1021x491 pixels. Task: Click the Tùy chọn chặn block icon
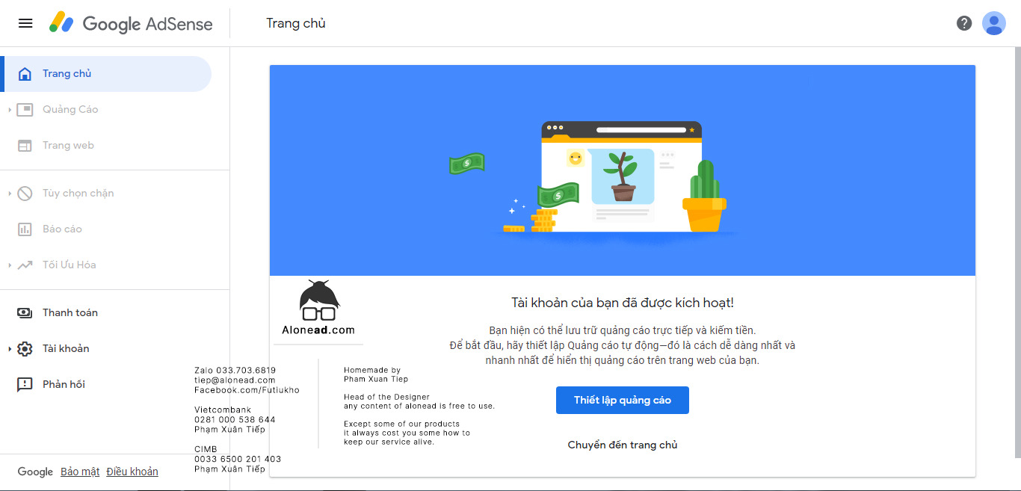pyautogui.click(x=25, y=194)
